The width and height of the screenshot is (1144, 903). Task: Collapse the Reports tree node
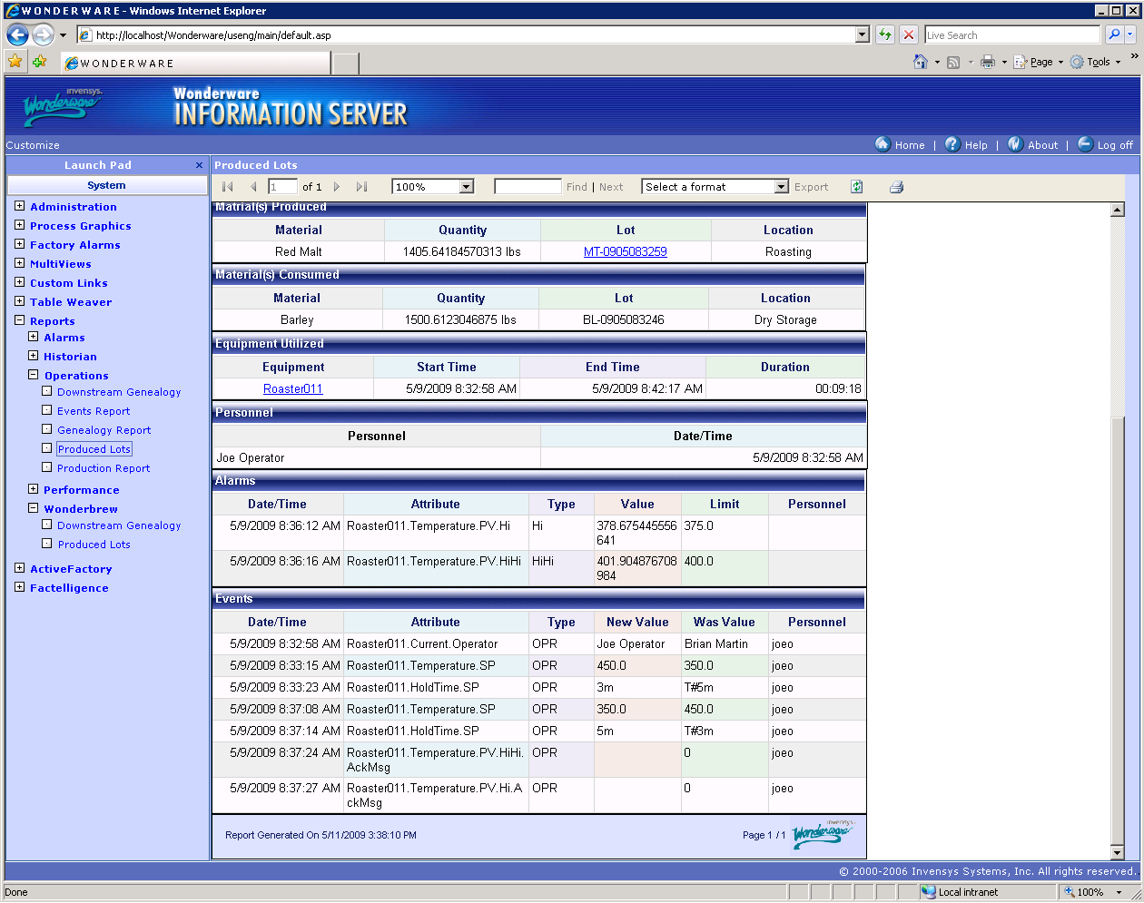click(19, 320)
